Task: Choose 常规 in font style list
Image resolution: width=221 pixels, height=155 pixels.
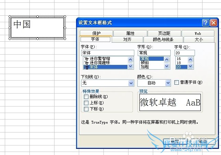Action: pos(152,59)
